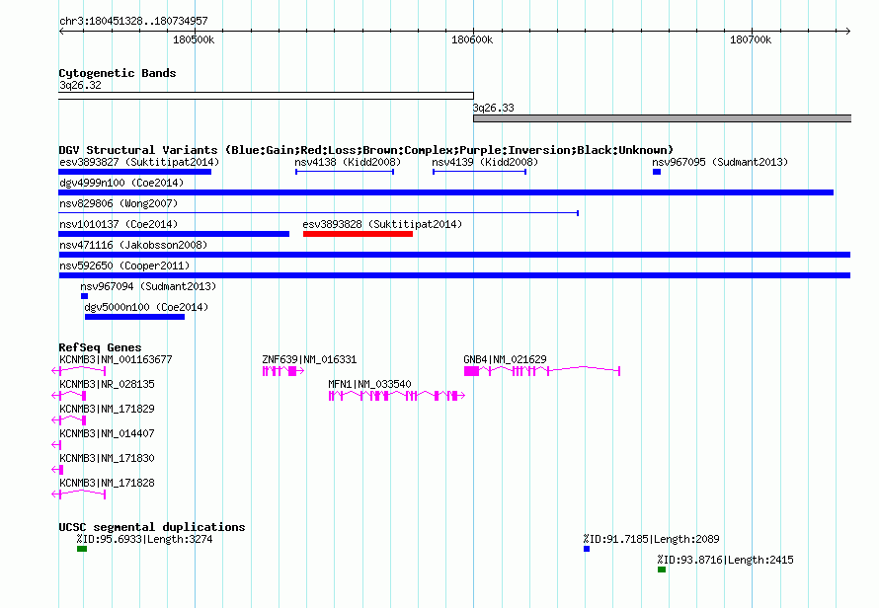Screen dimensions: 879x608
Task: Click the nsv4138 (Kidd2008) label
Action: [348, 162]
